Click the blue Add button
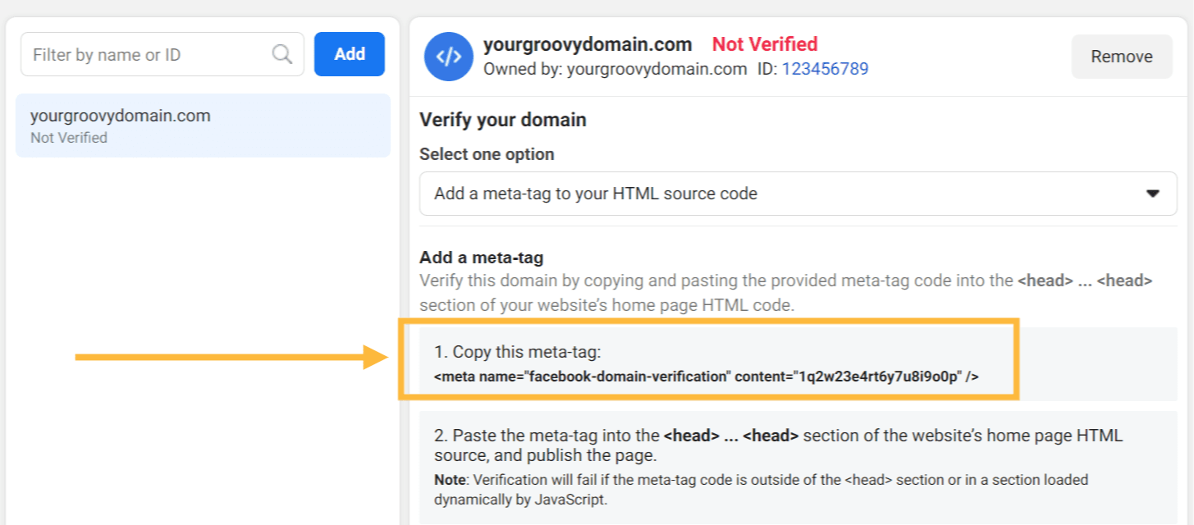The width and height of the screenshot is (1194, 525). click(x=350, y=54)
